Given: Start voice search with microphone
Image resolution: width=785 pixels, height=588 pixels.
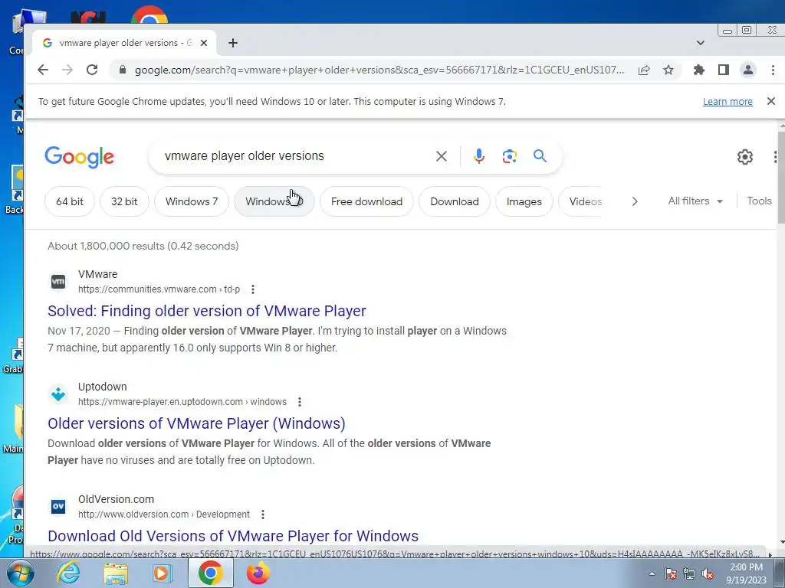Looking at the screenshot, I should [479, 156].
